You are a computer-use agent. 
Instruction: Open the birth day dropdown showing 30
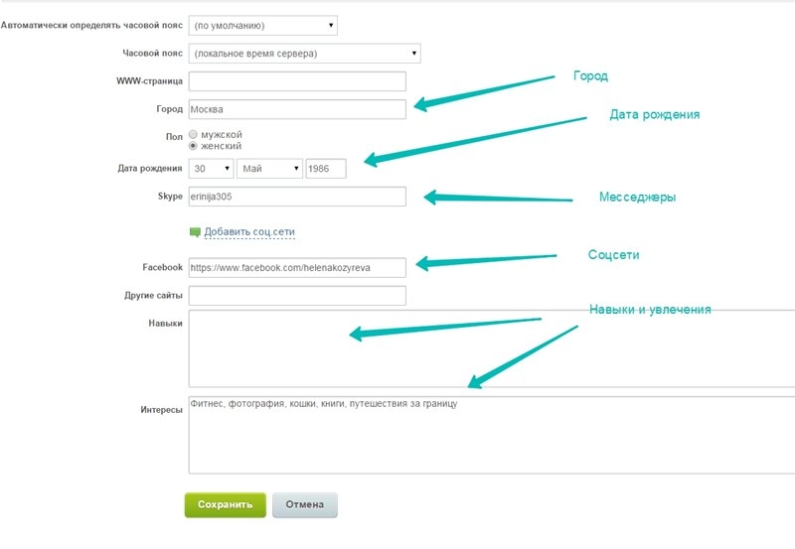click(x=211, y=169)
